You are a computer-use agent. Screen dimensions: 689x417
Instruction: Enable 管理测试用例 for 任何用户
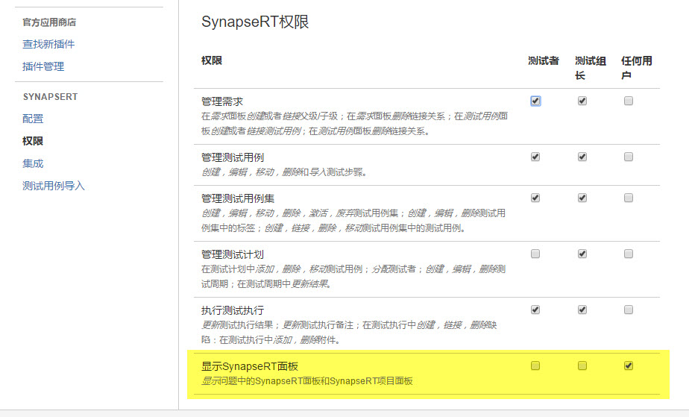click(629, 157)
